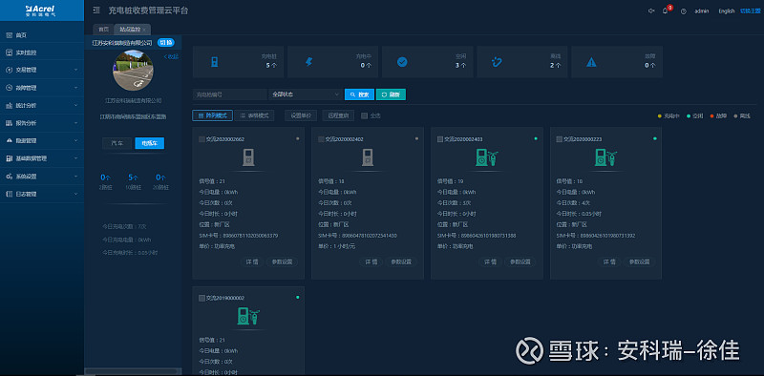Click horizontal scrollbar under station panel
This screenshot has height=376, width=764.
(x=132, y=371)
